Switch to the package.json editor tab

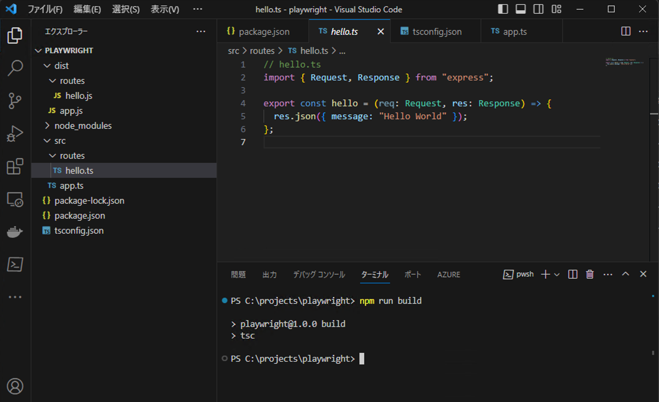click(263, 31)
